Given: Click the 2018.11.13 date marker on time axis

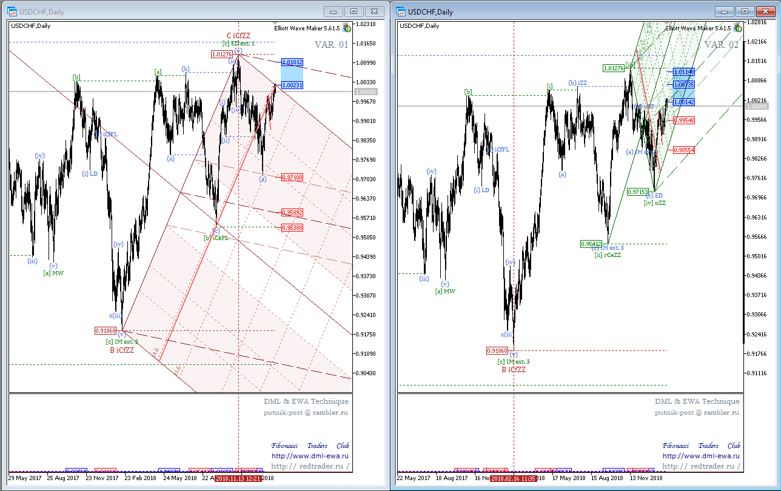Looking at the screenshot, I should click(238, 478).
